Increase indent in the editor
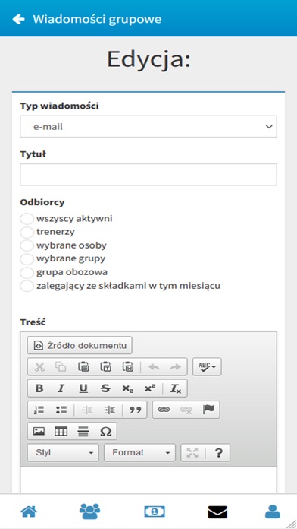The image size is (297, 529). coord(109,410)
